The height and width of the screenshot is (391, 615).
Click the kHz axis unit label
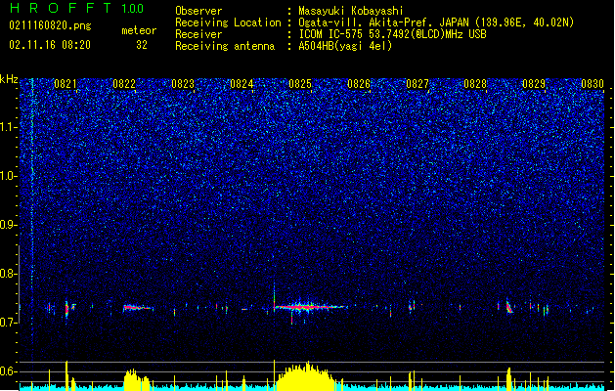pyautogui.click(x=9, y=79)
